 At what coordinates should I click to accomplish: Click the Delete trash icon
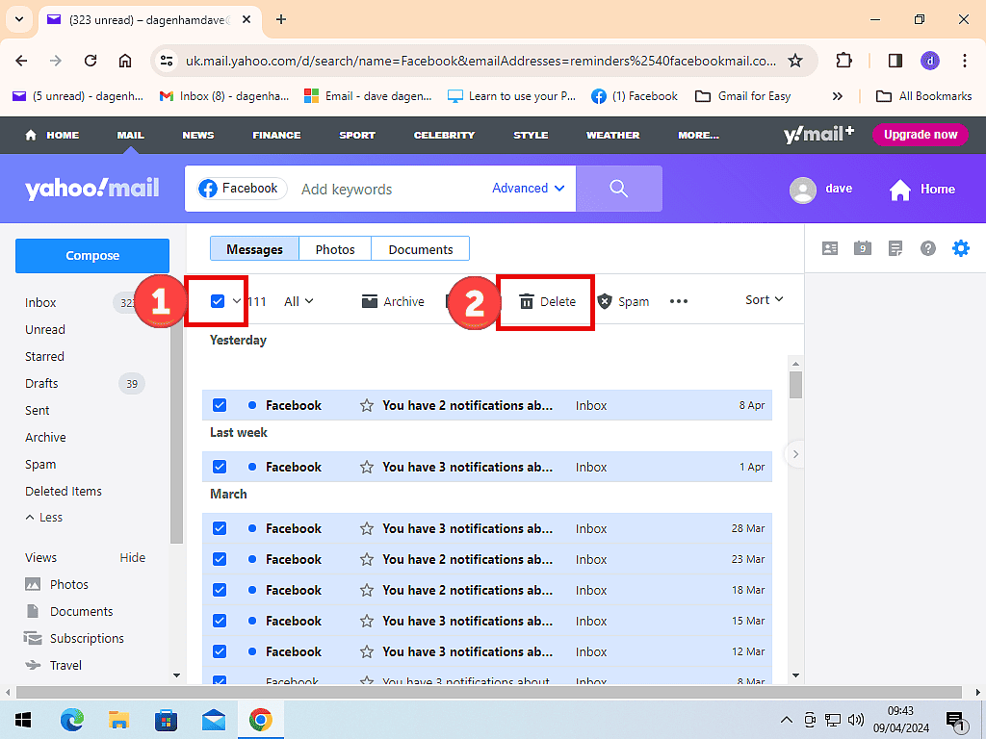point(527,301)
